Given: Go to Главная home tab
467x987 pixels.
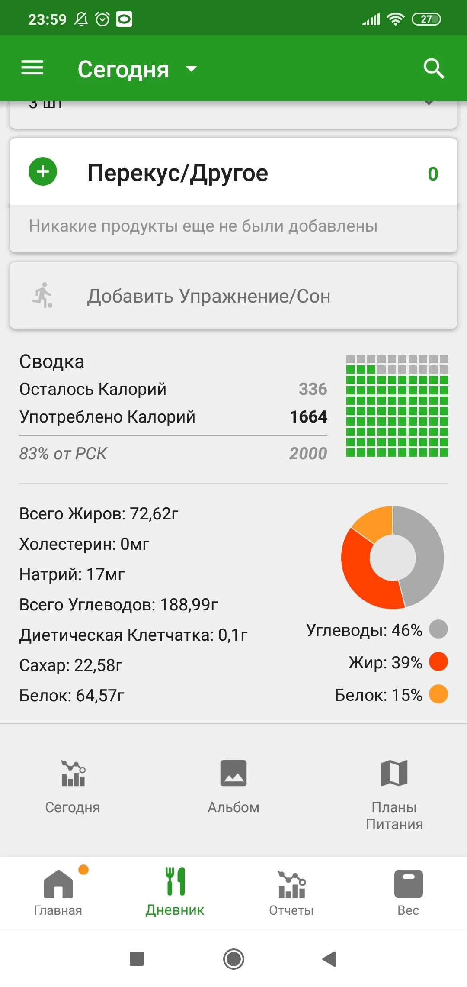Looking at the screenshot, I should click(58, 892).
